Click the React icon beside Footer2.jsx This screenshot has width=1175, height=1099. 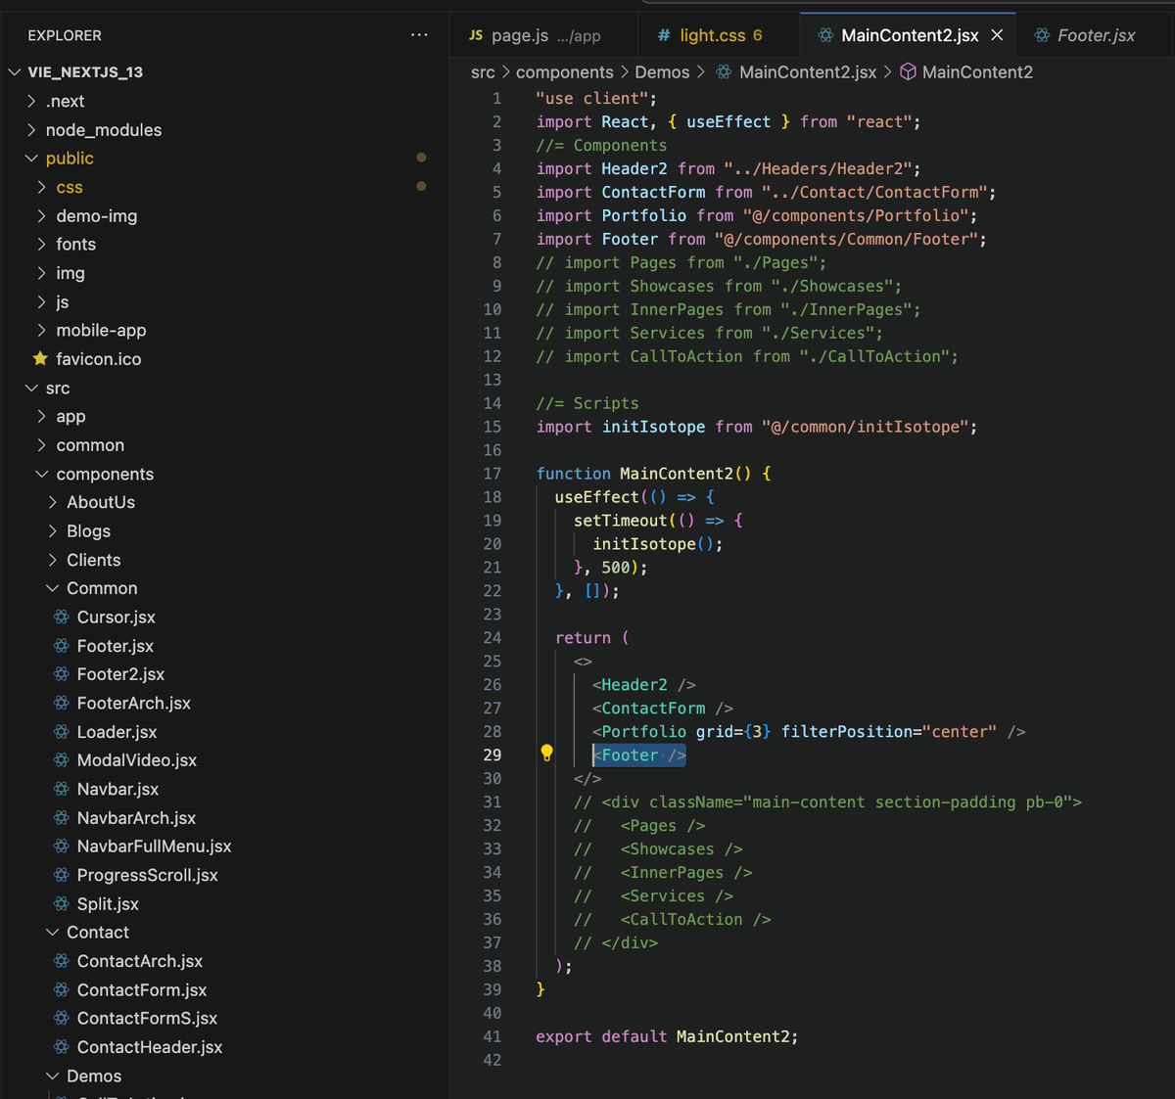click(62, 674)
